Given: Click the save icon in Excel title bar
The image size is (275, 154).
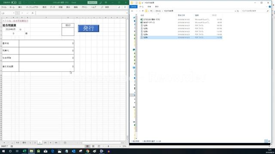Looking at the screenshot, I should (20, 3).
